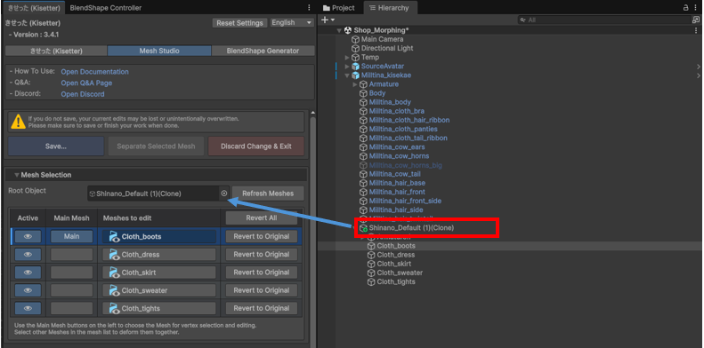Expand the SourceAvatar object arrow
Image resolution: width=704 pixels, height=348 pixels.
(x=347, y=67)
